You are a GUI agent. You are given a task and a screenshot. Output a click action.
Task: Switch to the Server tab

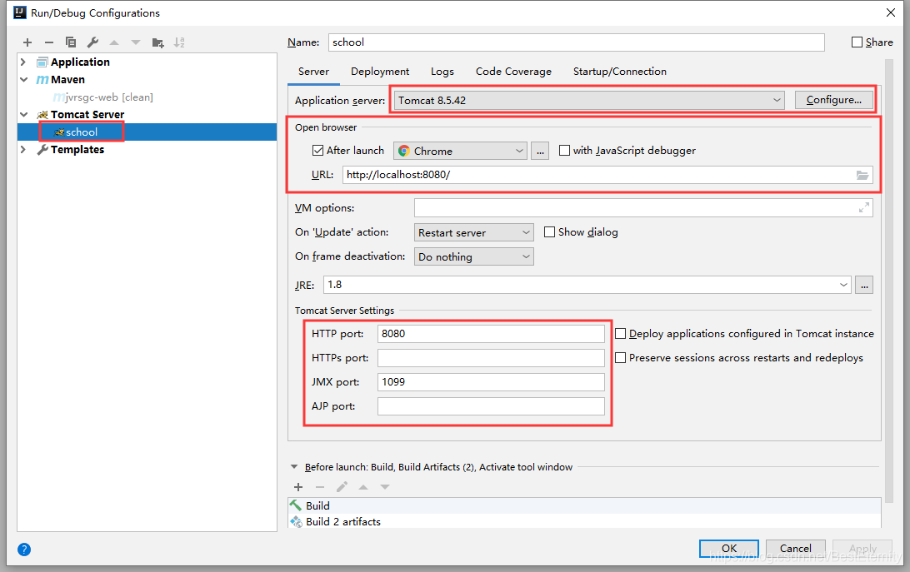(313, 72)
